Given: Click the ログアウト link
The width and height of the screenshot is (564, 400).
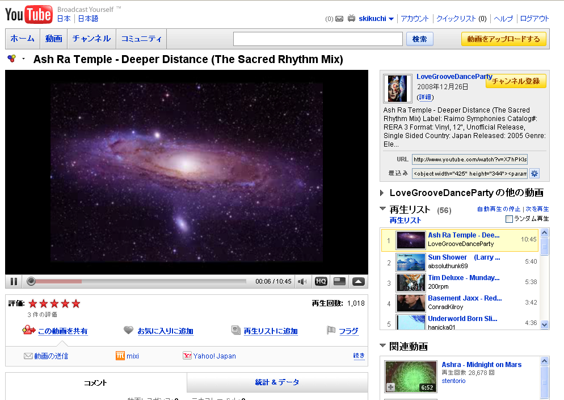Looking at the screenshot, I should pyautogui.click(x=534, y=19).
